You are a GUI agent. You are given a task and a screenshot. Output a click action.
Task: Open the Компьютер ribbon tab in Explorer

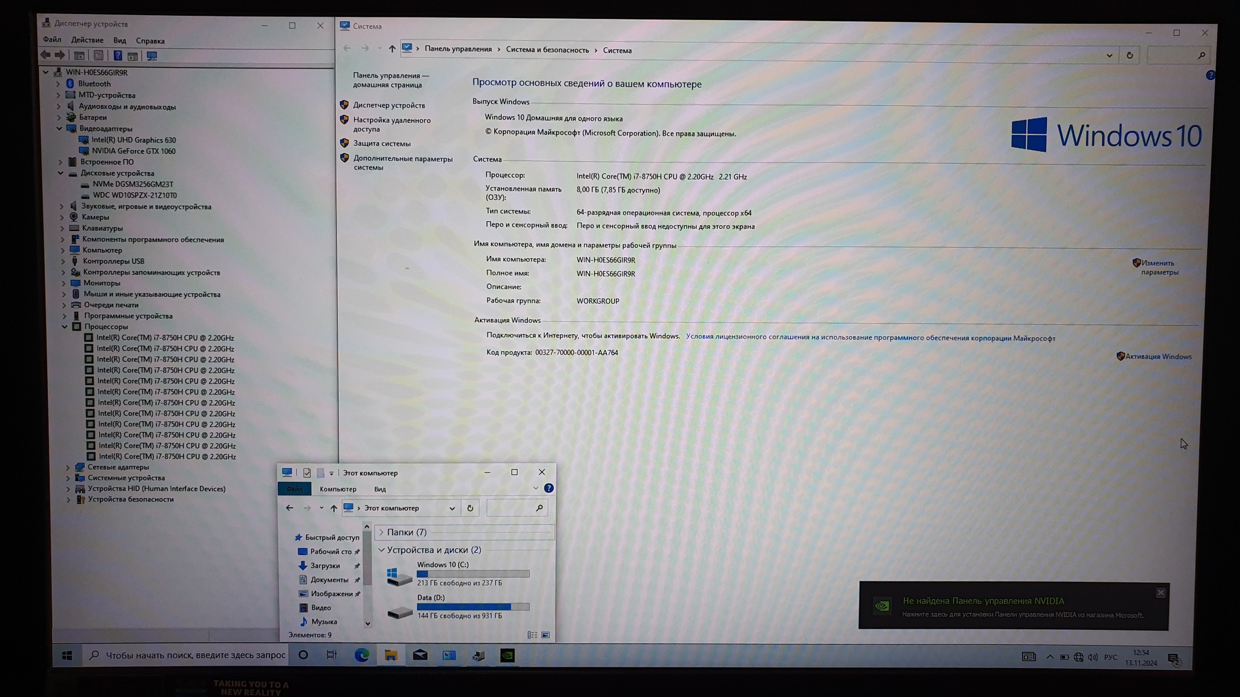338,489
